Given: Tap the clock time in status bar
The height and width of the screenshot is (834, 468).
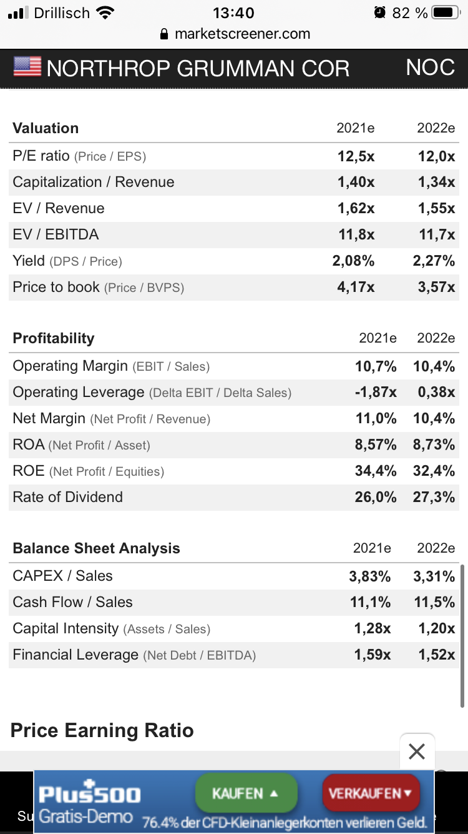Looking at the screenshot, I should (x=233, y=13).
